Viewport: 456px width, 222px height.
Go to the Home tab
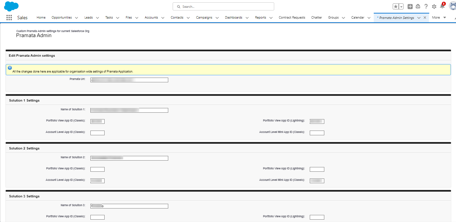coord(41,18)
